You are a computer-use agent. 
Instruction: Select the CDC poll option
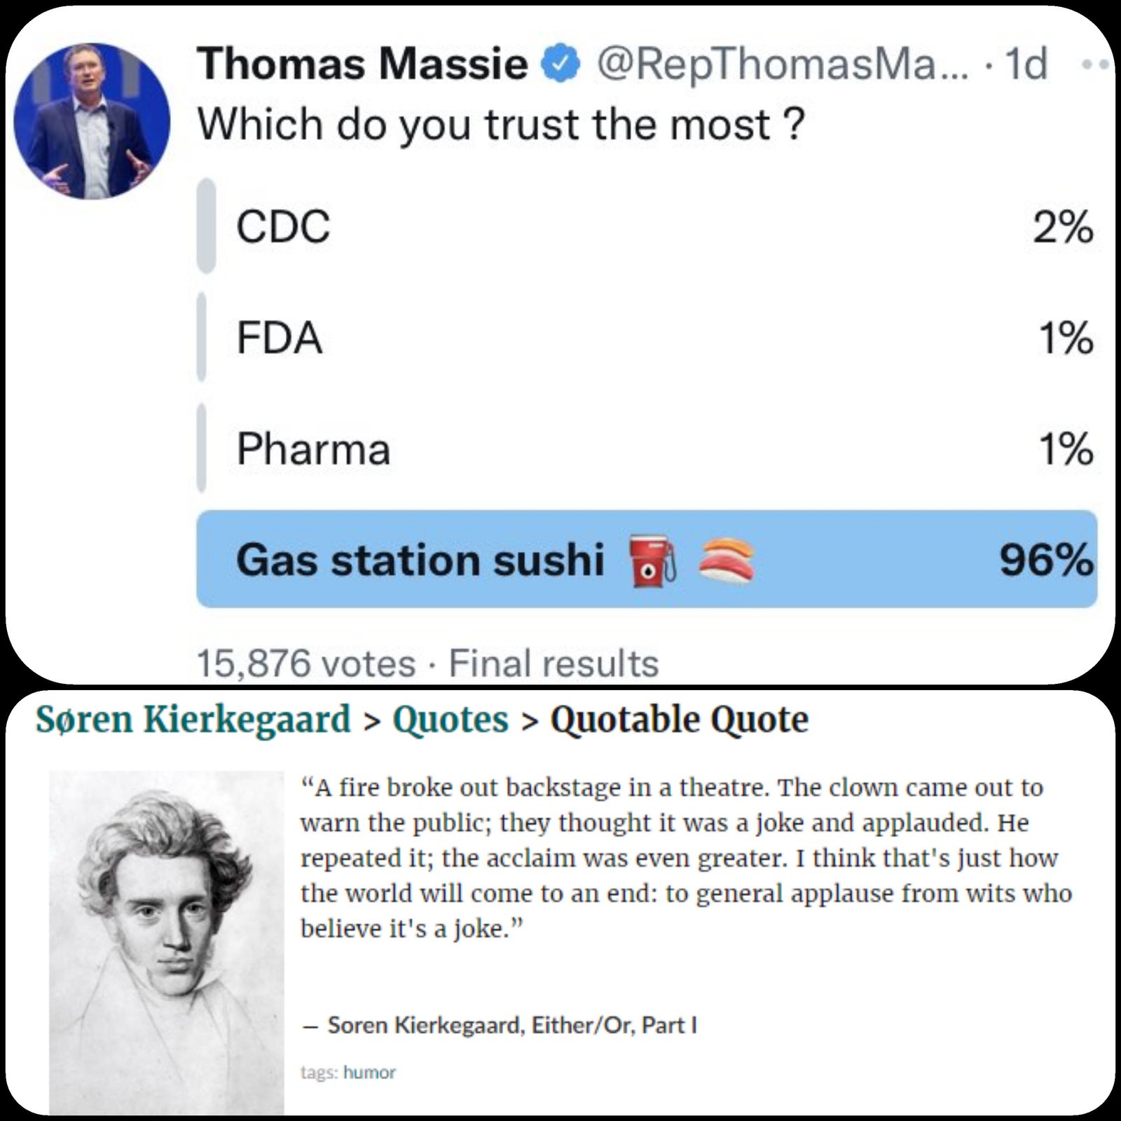pyautogui.click(x=647, y=226)
